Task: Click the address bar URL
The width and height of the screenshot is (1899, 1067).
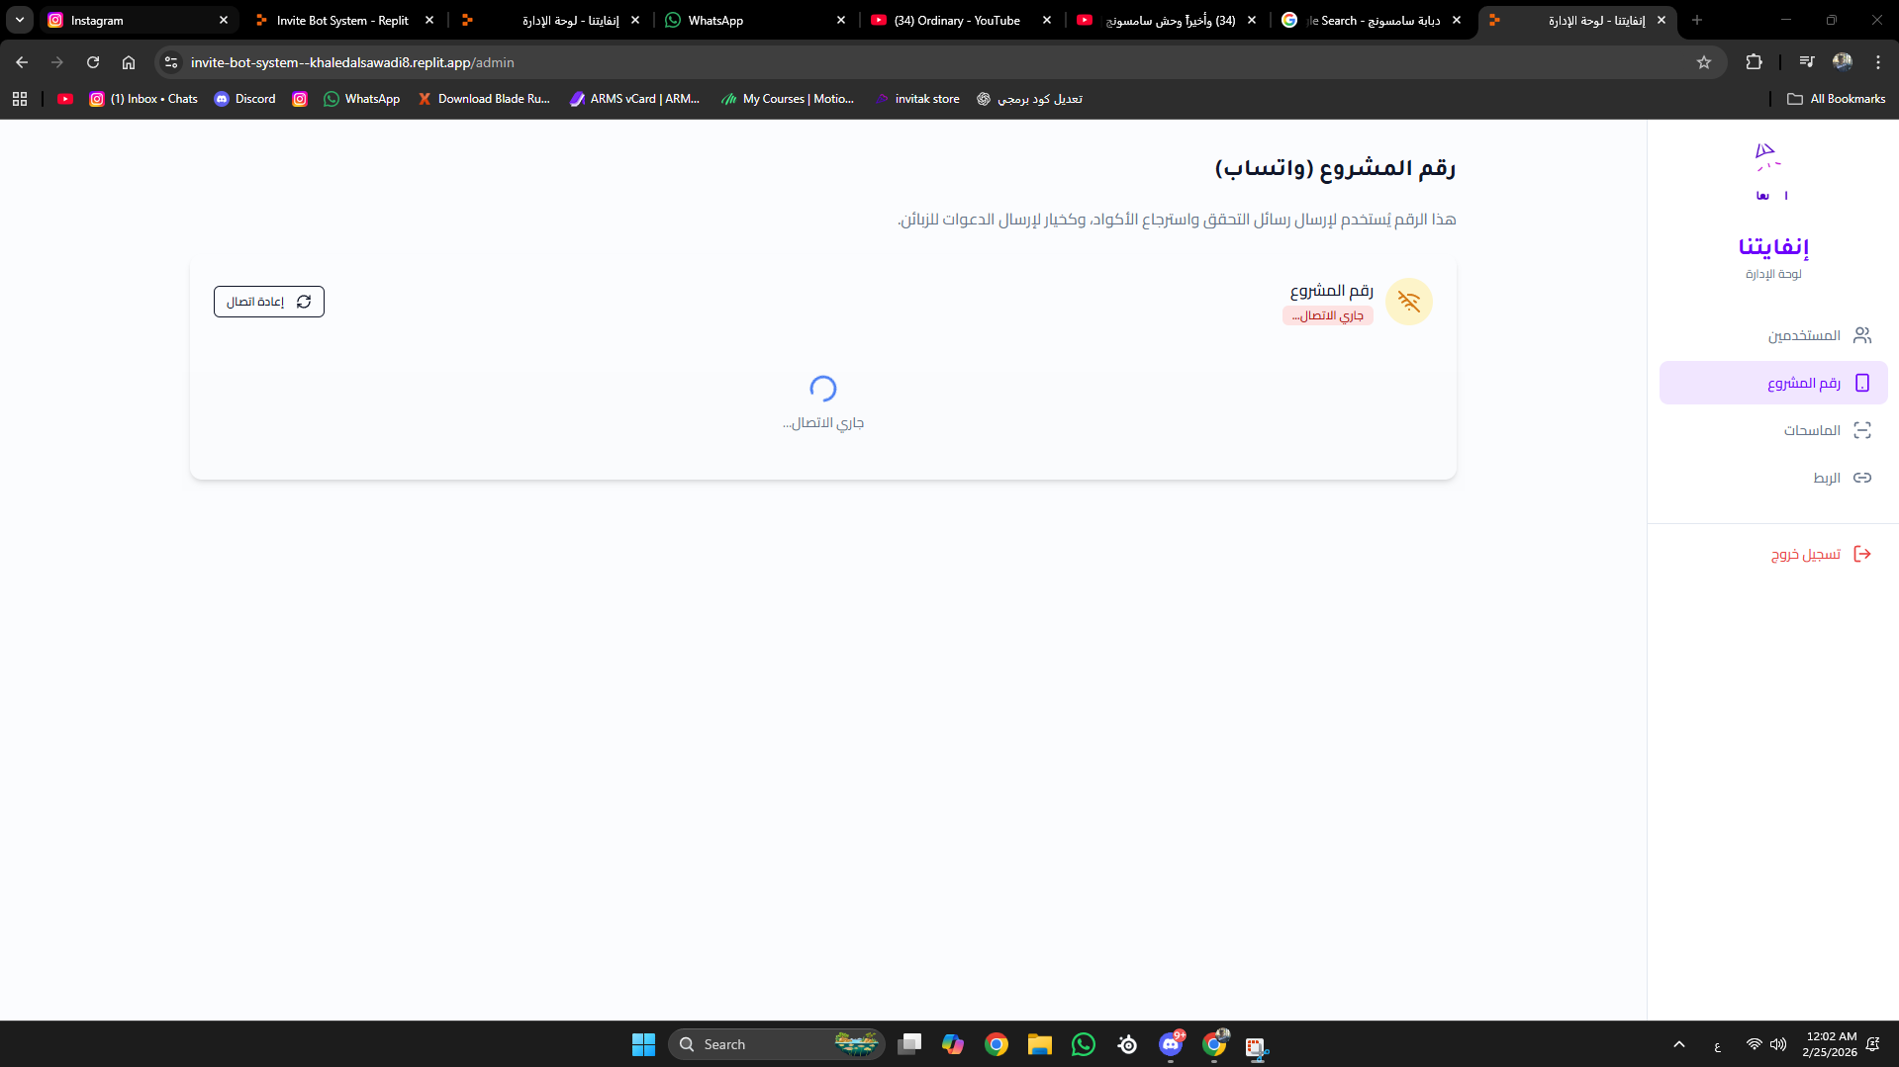Action: point(352,62)
